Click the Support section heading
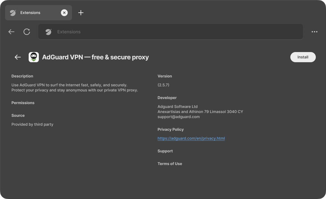The width and height of the screenshot is (326, 199). (165, 151)
